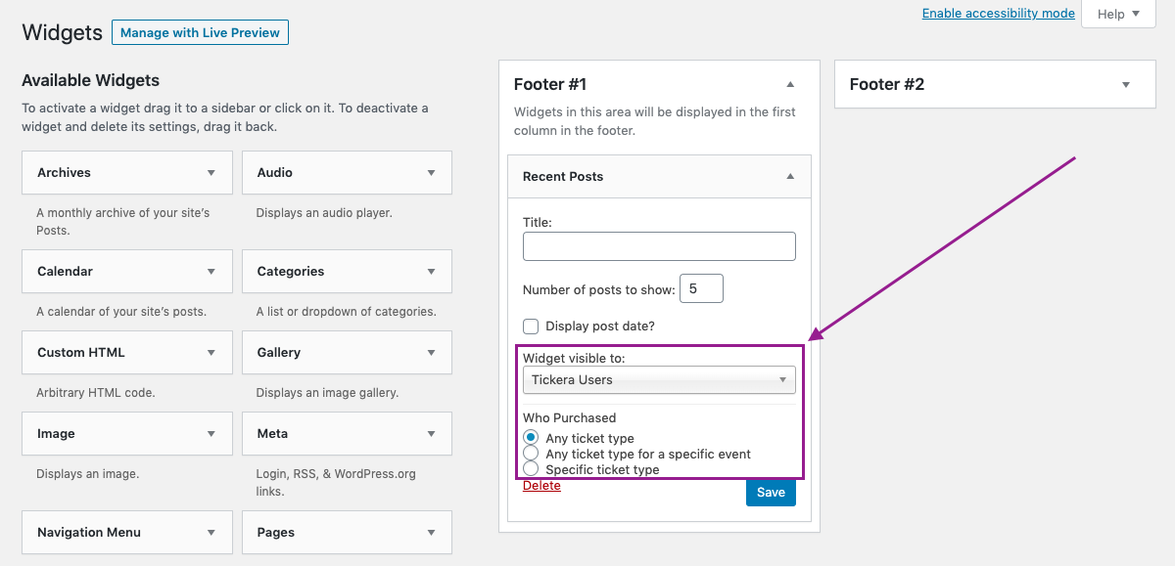Expand the Archives widget arrow

pyautogui.click(x=211, y=173)
